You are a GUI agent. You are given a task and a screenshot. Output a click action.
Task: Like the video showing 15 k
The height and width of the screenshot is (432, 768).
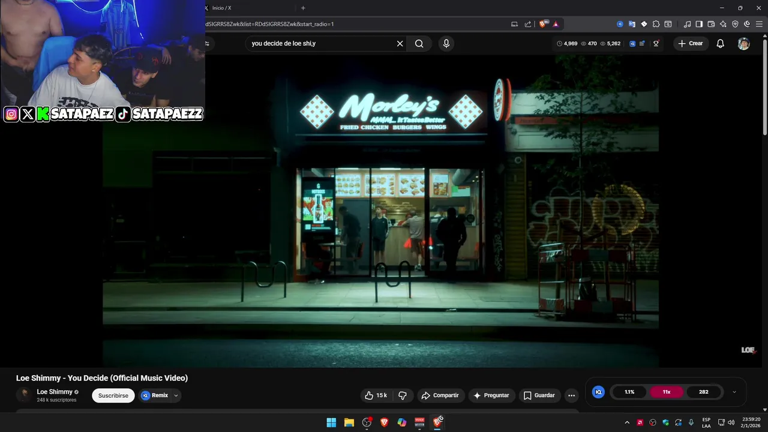pos(376,395)
